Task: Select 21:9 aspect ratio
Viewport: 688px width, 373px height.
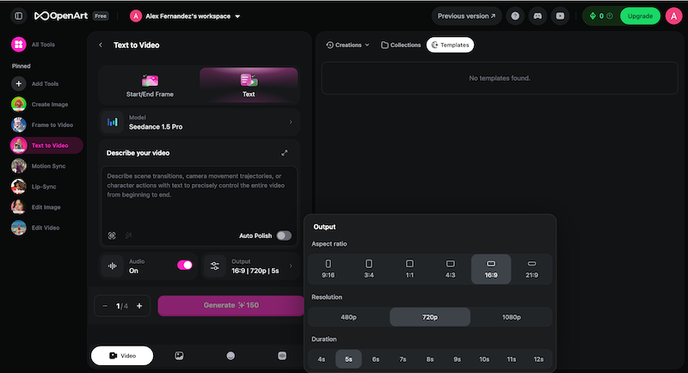Action: pyautogui.click(x=531, y=269)
